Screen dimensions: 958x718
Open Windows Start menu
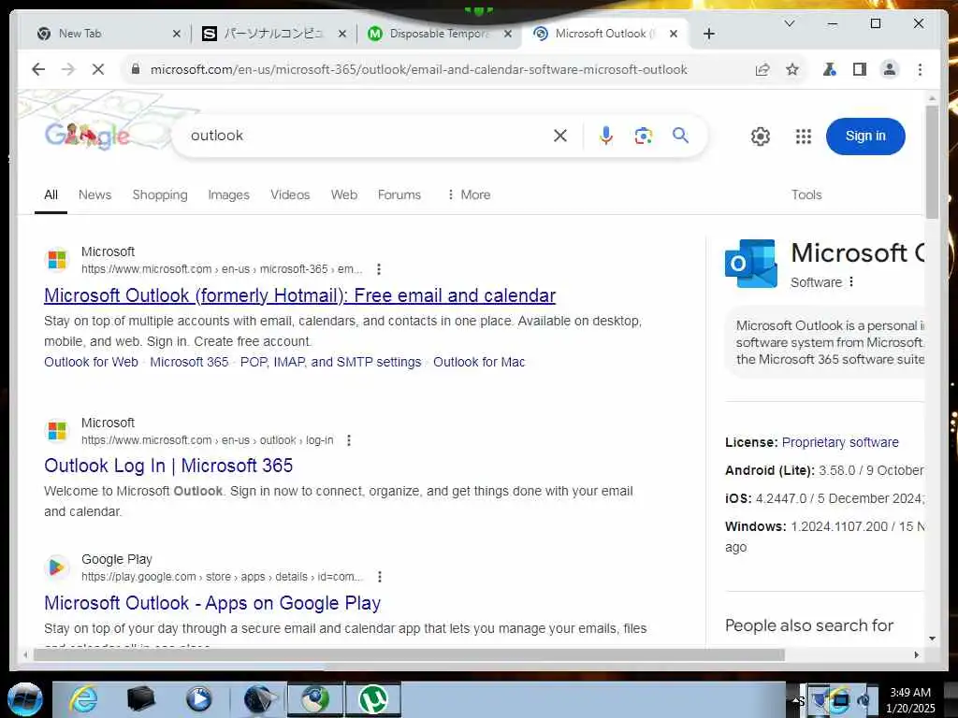pyautogui.click(x=25, y=699)
